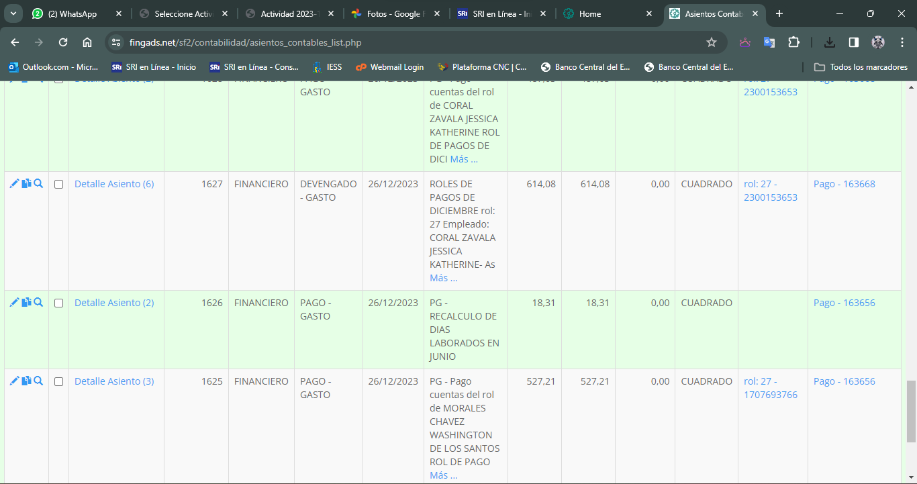Click the copy icon for entry 1626

(x=26, y=303)
